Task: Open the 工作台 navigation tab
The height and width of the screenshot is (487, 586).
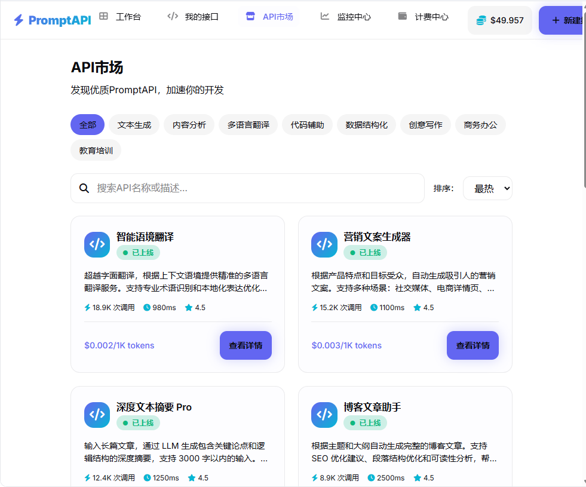Action: coord(120,17)
